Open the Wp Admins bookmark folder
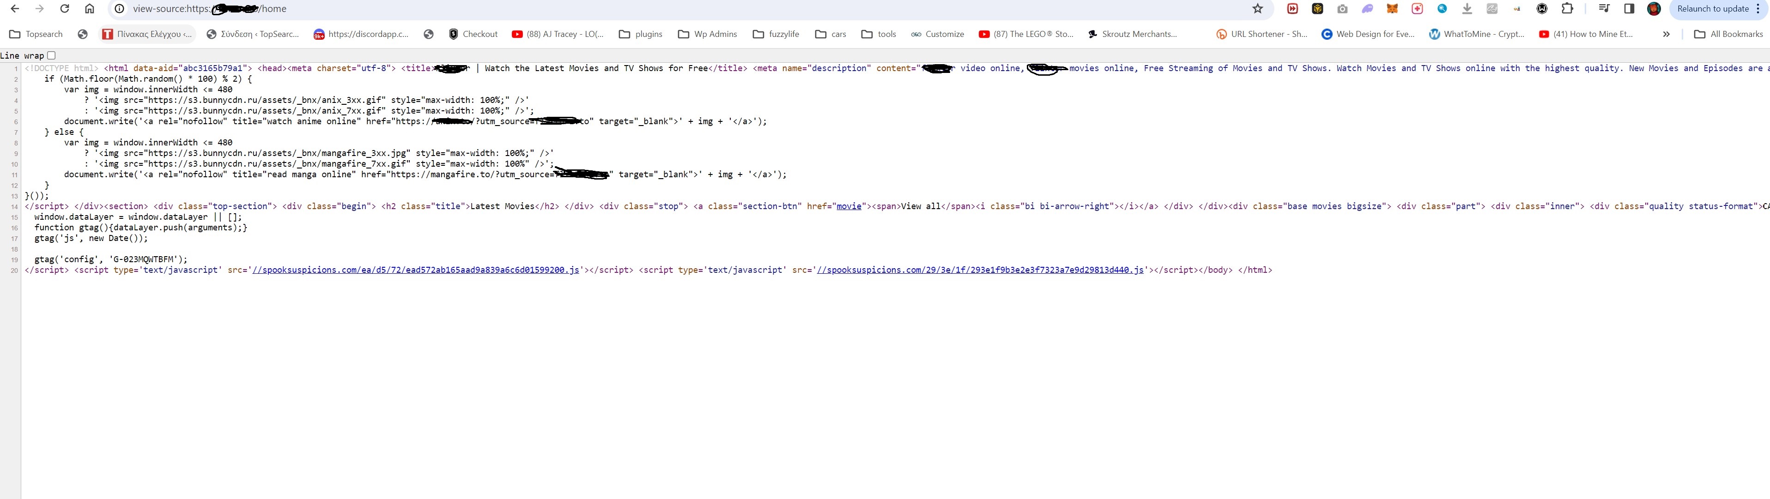 [x=707, y=34]
